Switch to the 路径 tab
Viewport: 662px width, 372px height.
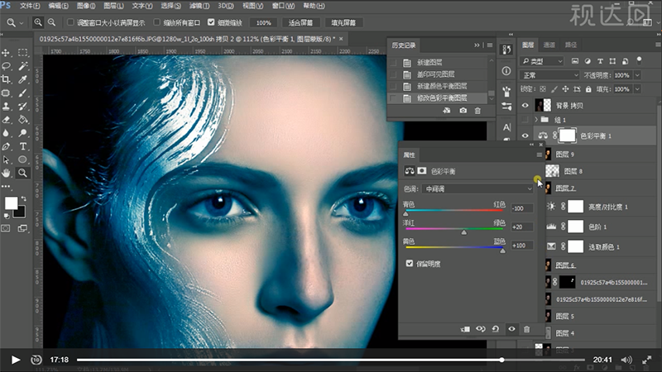pos(570,45)
